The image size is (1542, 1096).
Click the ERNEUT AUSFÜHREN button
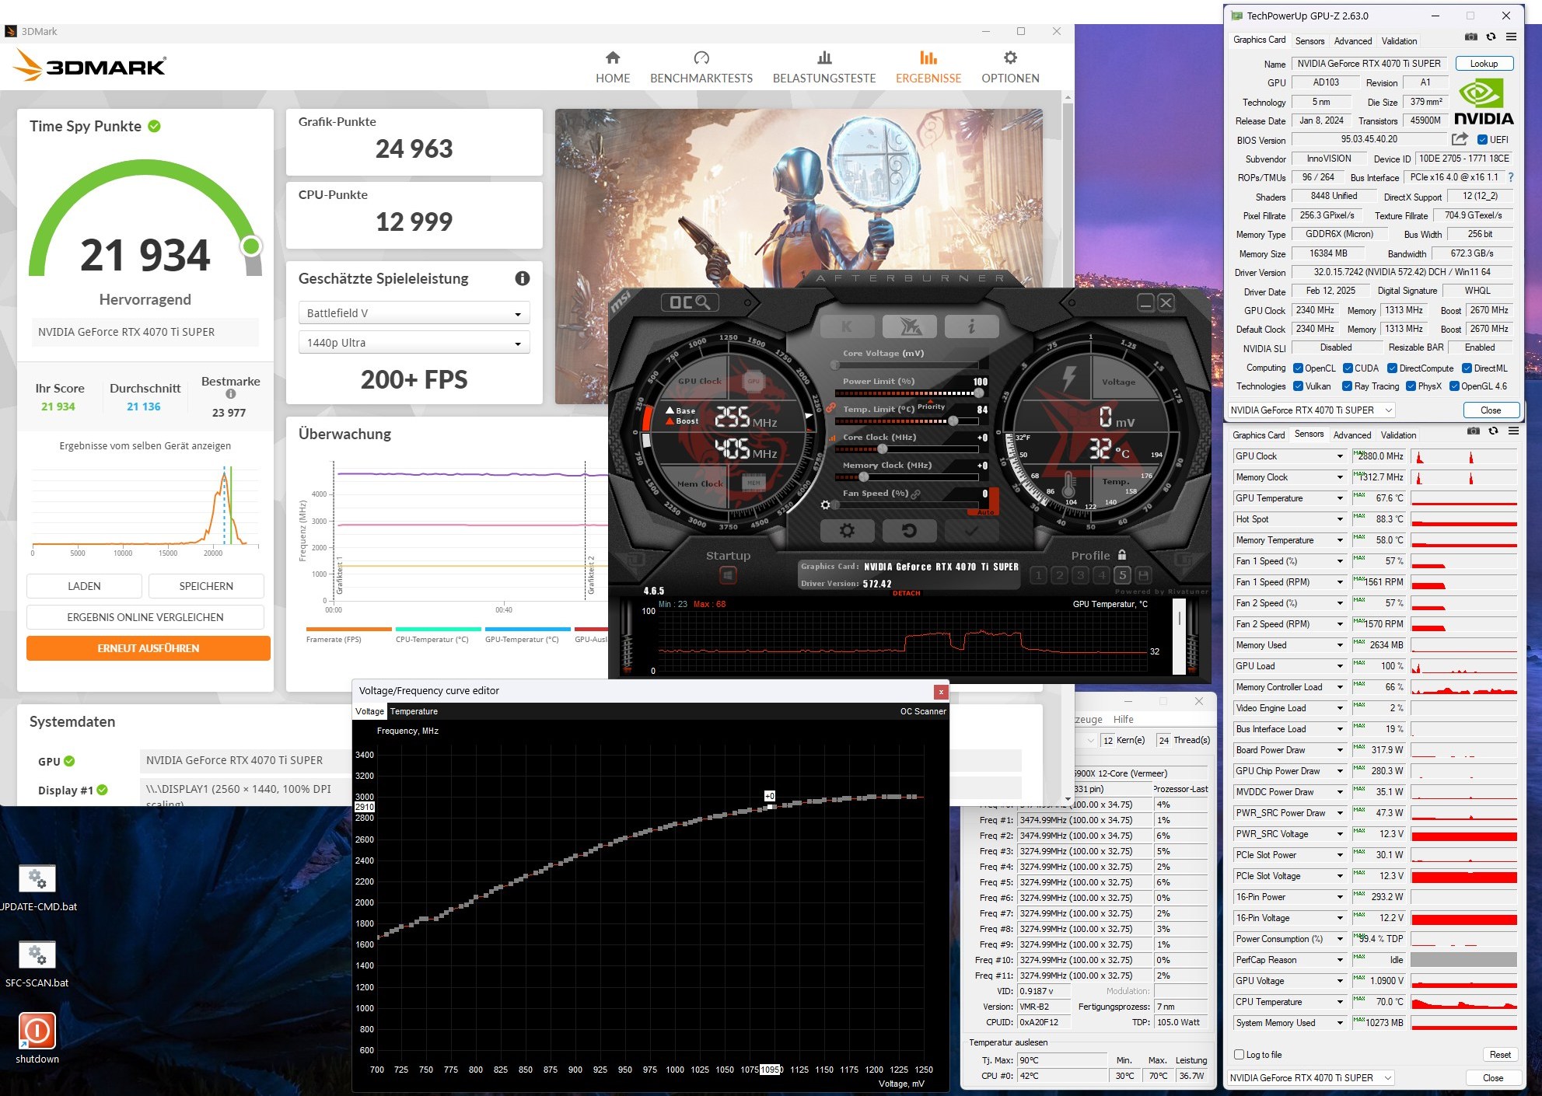[x=148, y=648]
